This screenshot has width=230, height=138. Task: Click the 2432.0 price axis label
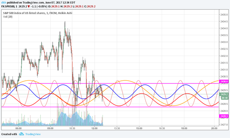224,56
